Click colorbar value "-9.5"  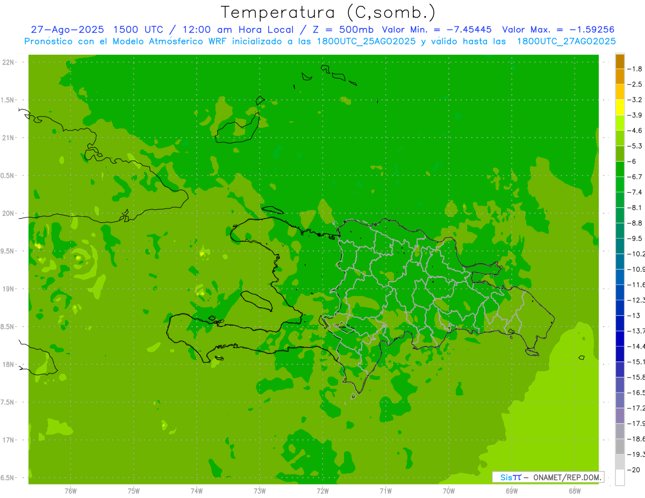[635, 239]
